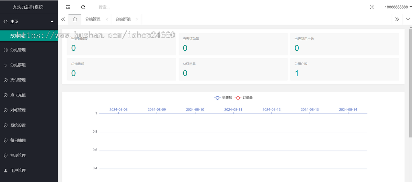Viewport: 412px width, 182px height.
Task: Open 点卡充值 in the sidebar
Action: [x=29, y=95]
